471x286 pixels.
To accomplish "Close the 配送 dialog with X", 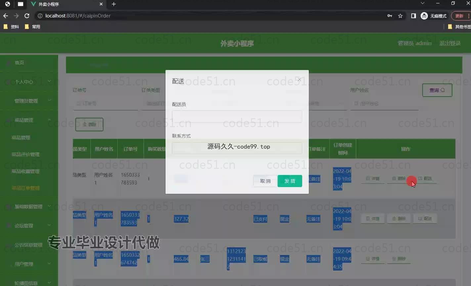I will pyautogui.click(x=299, y=79).
